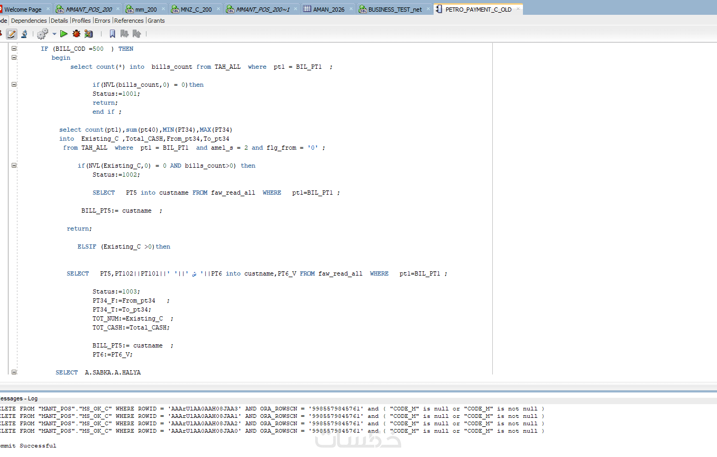717x457 pixels.
Task: Open the Details sub-tab
Action: [x=59, y=21]
